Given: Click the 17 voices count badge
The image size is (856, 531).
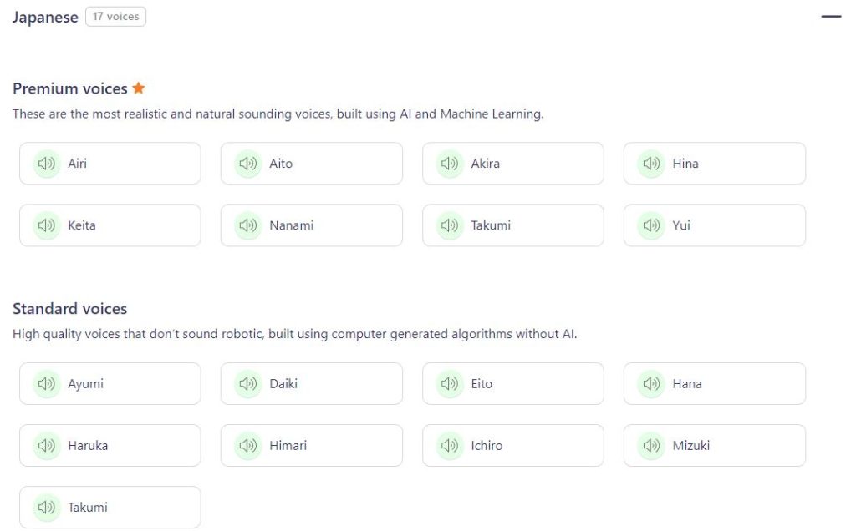Looking at the screenshot, I should pyautogui.click(x=115, y=16).
